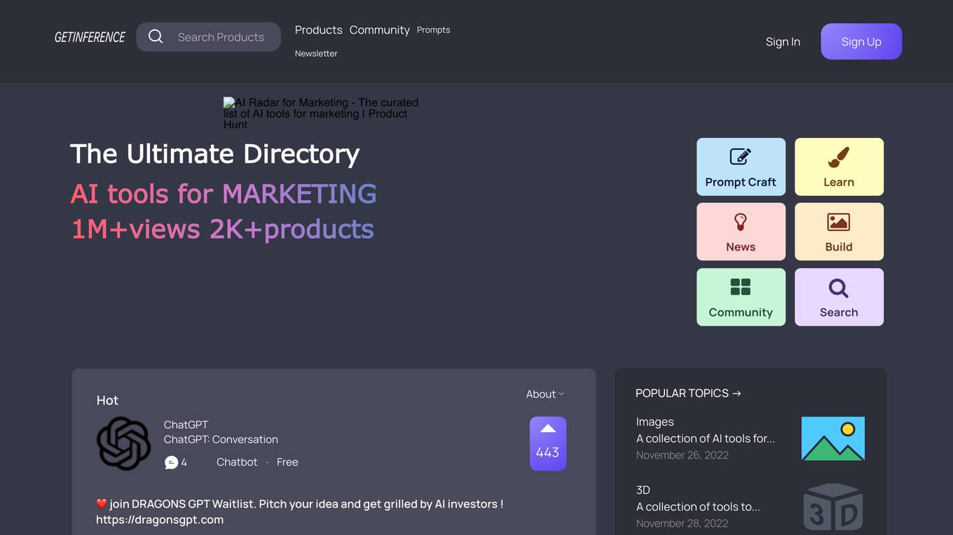The height and width of the screenshot is (535, 953).
Task: Upvote ChatGPT using the 443 arrow button
Action: point(548,444)
